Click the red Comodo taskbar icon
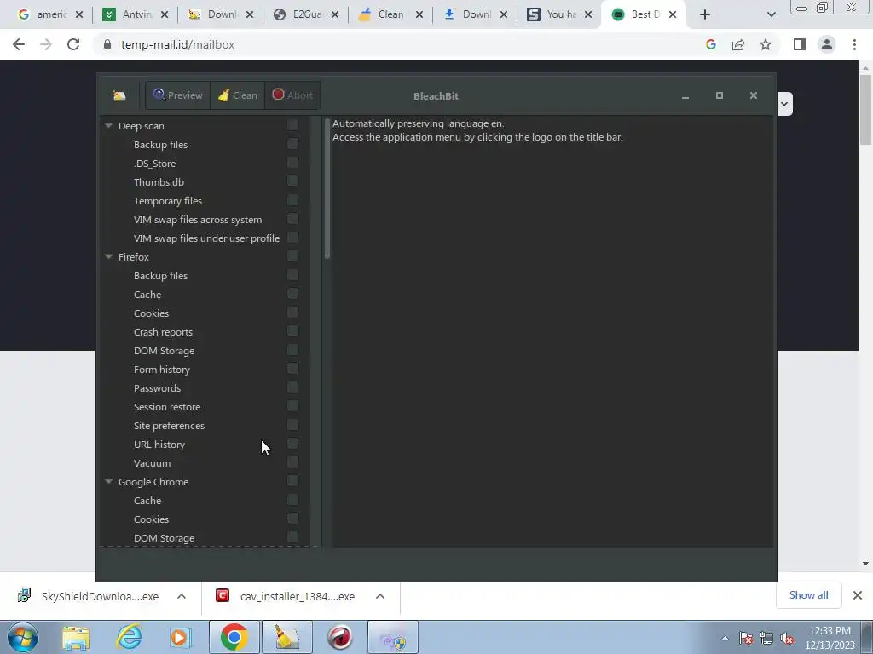This screenshot has width=873, height=654. tap(339, 637)
